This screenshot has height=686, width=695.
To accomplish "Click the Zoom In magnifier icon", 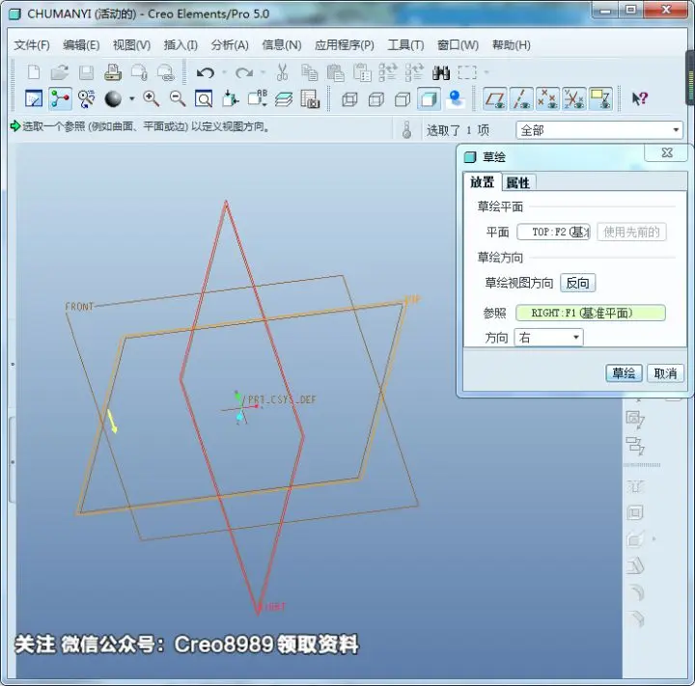I will point(151,98).
